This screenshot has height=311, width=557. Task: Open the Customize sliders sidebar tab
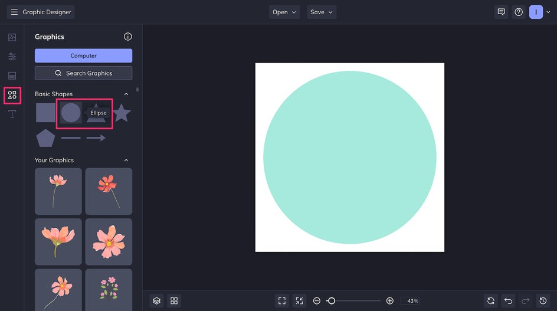coord(12,57)
